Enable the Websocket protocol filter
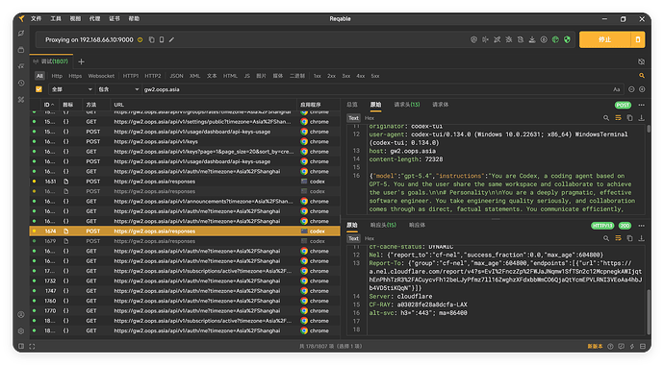 [101, 76]
